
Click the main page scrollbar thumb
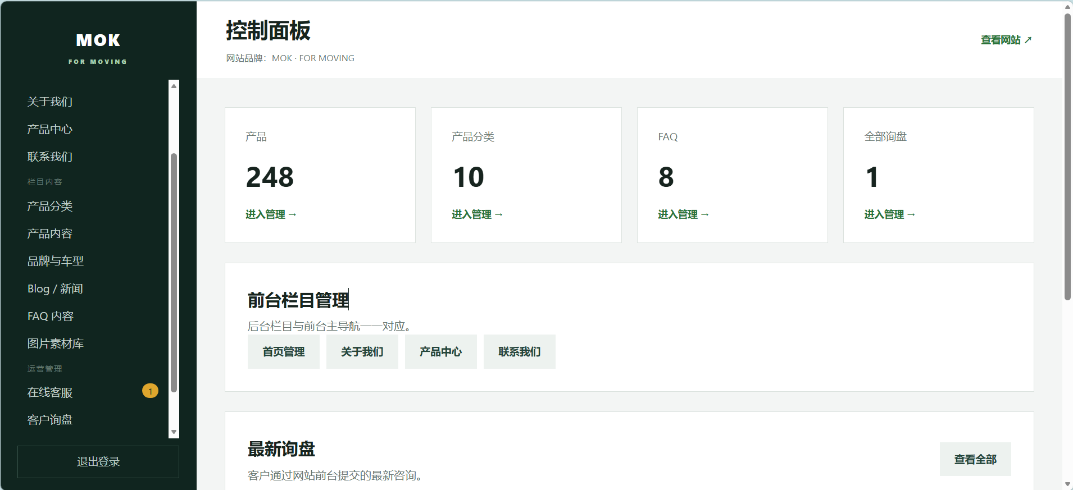pos(1067,157)
